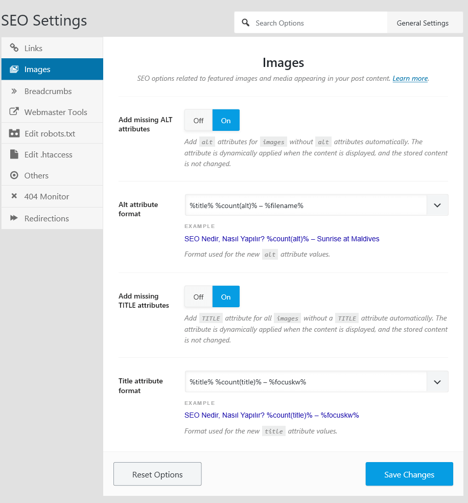Click the search magnifier icon

pyautogui.click(x=246, y=22)
